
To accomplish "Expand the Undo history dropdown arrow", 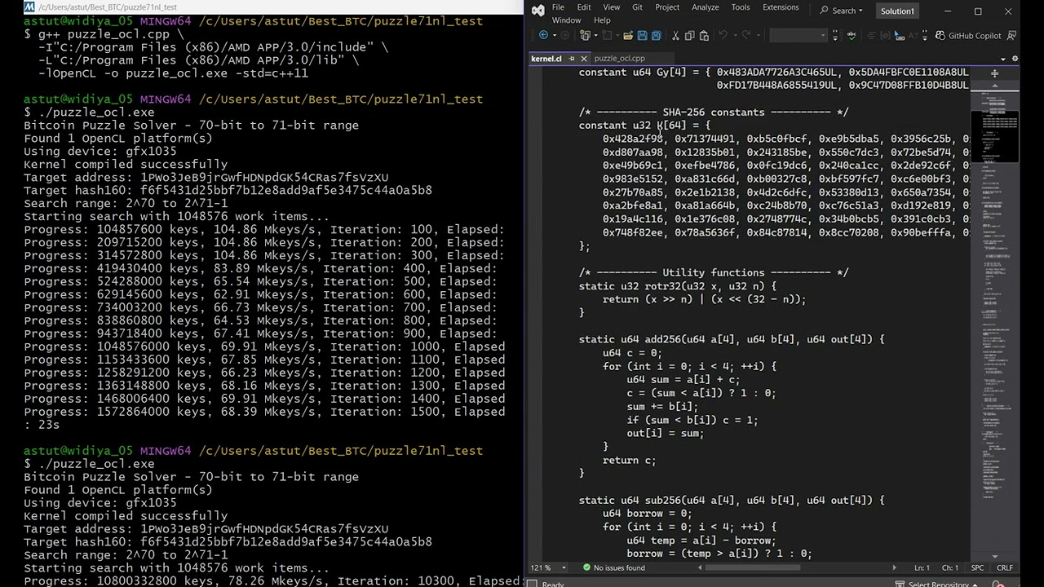I will (734, 35).
